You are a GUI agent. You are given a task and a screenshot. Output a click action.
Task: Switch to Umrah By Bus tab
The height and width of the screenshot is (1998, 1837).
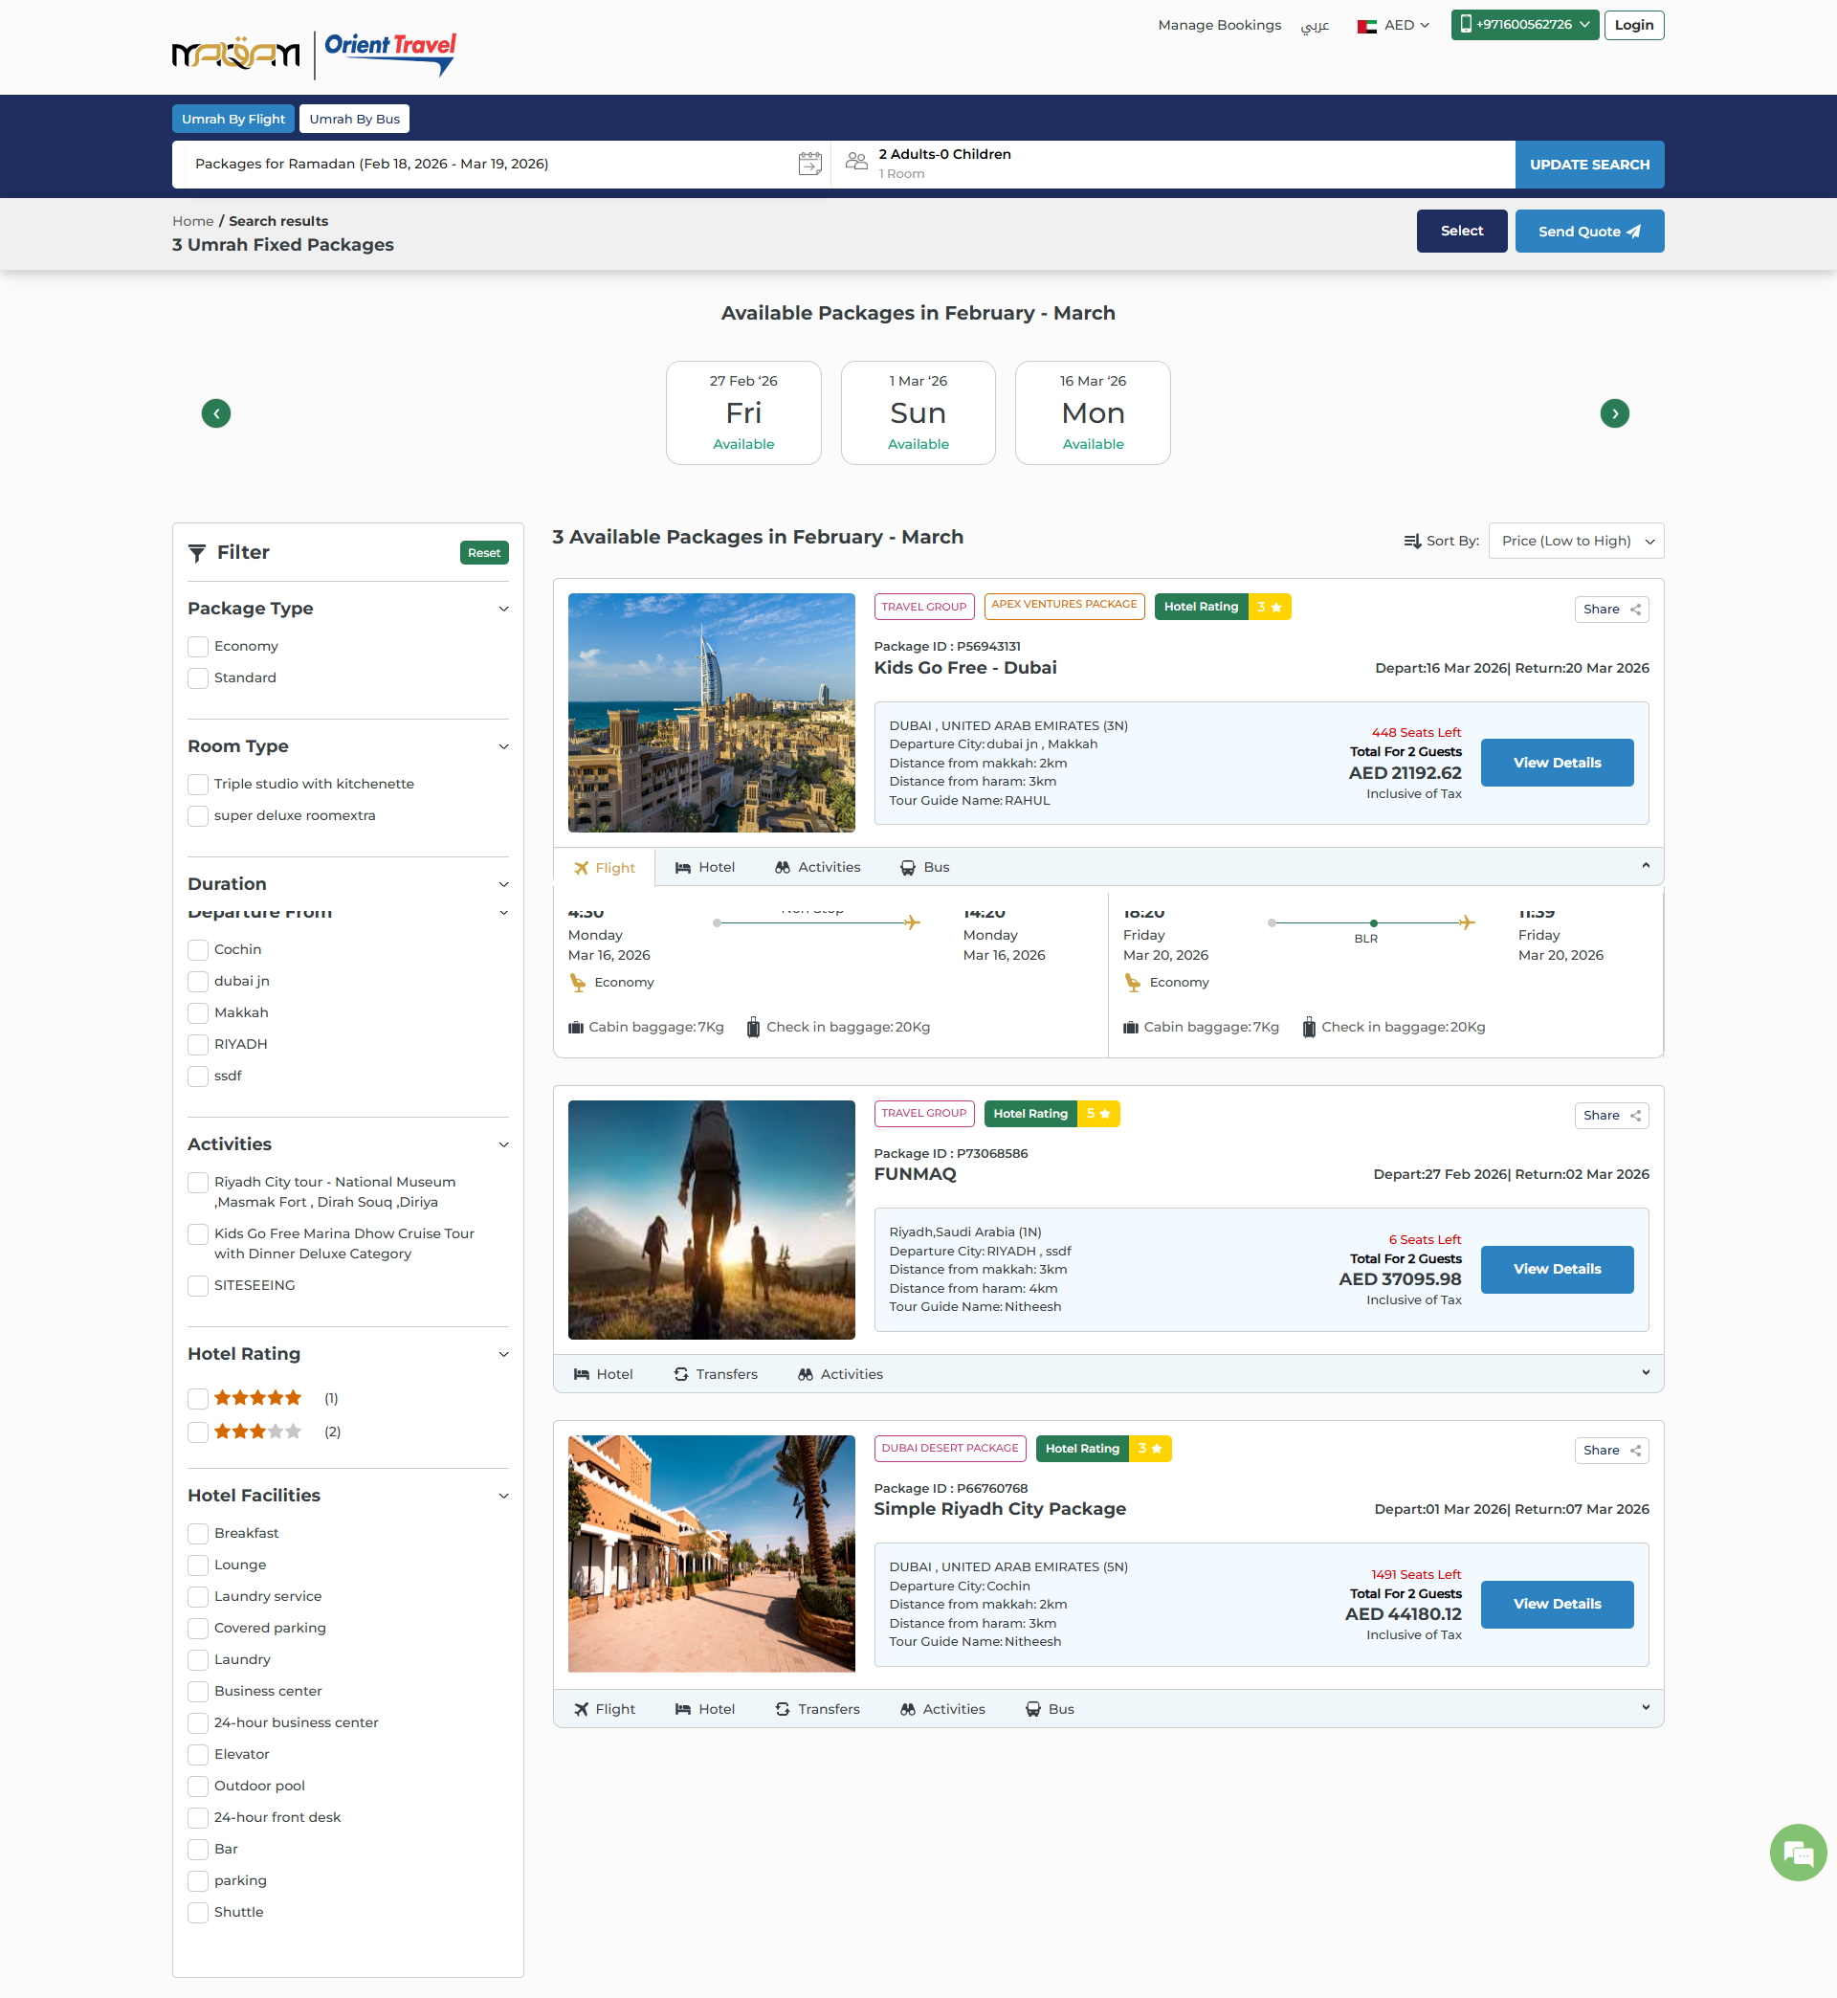pos(354,120)
